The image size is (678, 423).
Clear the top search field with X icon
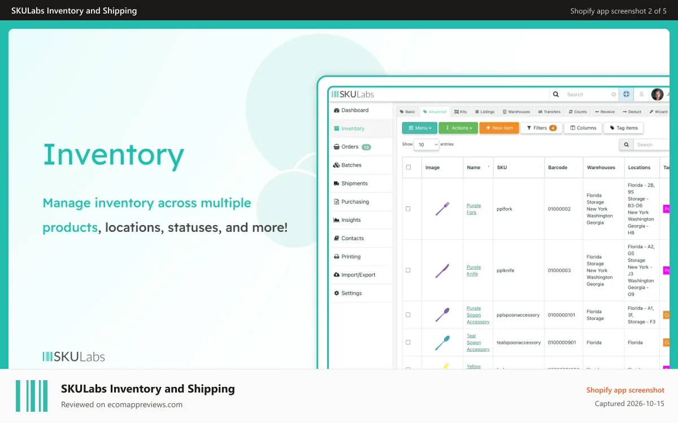click(x=614, y=94)
